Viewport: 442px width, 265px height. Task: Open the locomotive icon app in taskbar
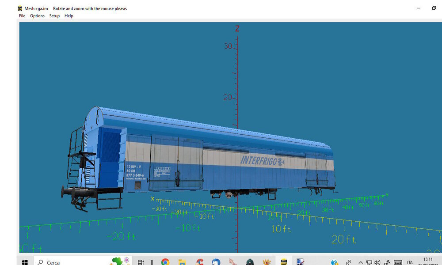click(x=250, y=262)
